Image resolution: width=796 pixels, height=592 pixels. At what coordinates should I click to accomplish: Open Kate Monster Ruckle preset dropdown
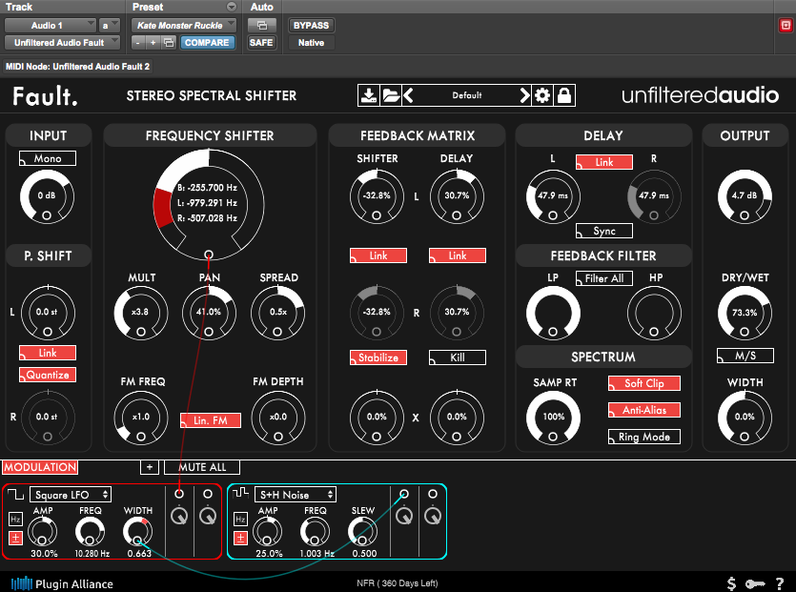184,26
